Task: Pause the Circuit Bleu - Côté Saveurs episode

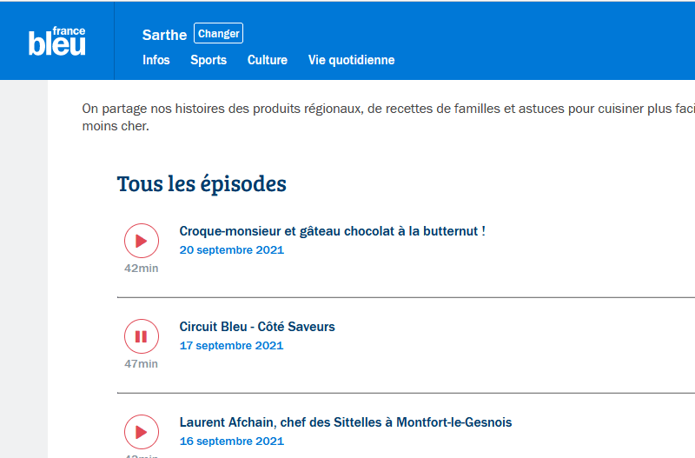Action: (x=142, y=336)
